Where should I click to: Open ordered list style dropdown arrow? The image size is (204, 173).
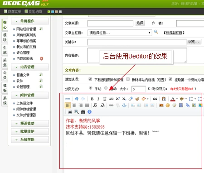coord(195,99)
